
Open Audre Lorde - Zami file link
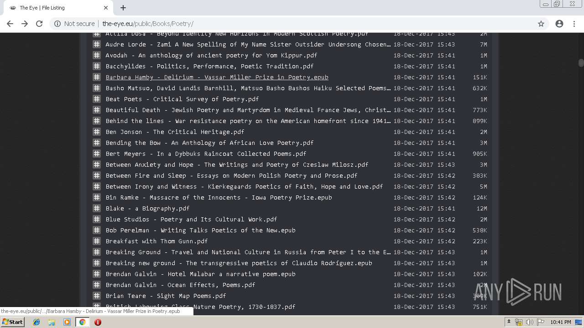pos(248,44)
